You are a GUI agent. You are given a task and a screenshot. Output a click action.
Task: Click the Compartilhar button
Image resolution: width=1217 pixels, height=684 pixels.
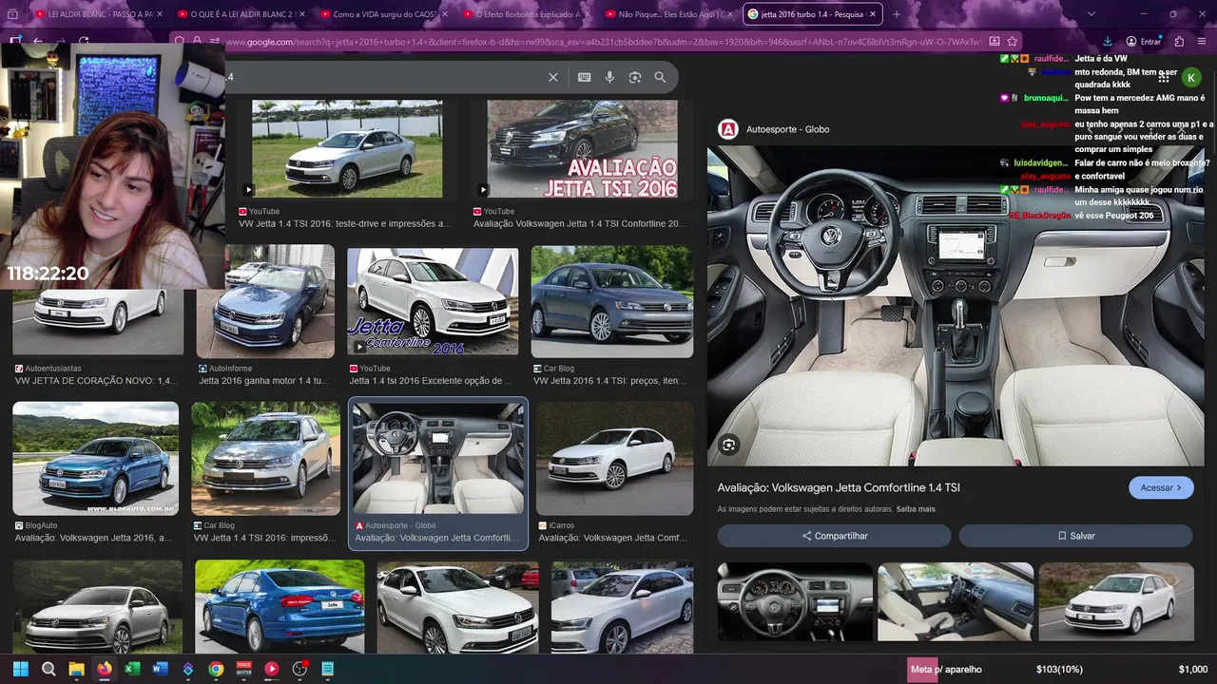click(x=834, y=536)
